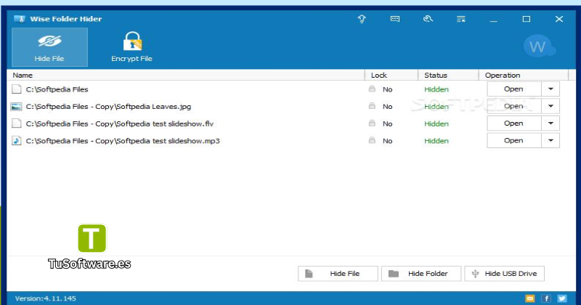Viewport: 581px width, 305px height.
Task: Open the feedback message icon in title bar
Action: click(395, 19)
